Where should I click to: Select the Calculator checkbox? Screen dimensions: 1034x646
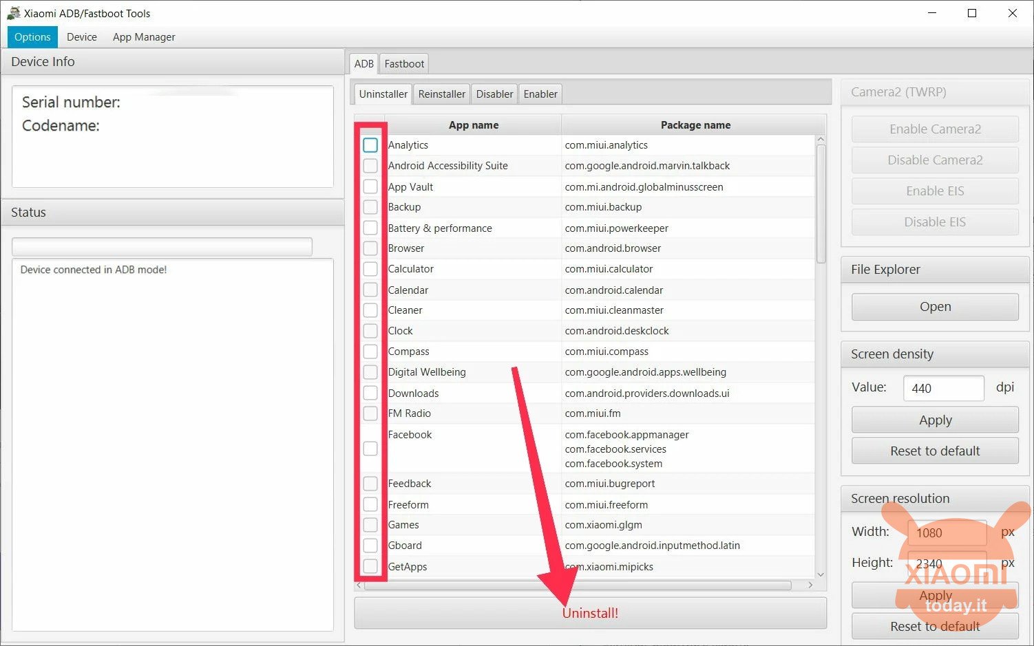pos(370,269)
